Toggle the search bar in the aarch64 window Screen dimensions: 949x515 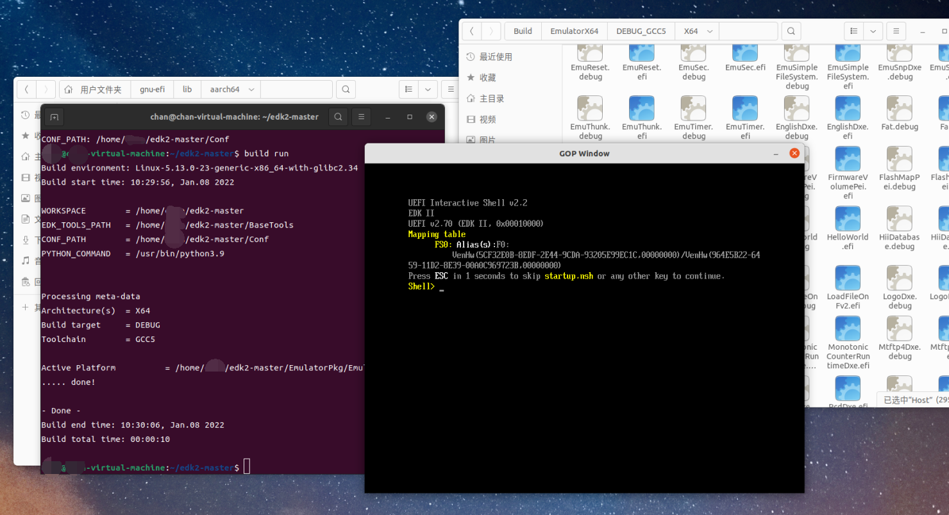346,89
